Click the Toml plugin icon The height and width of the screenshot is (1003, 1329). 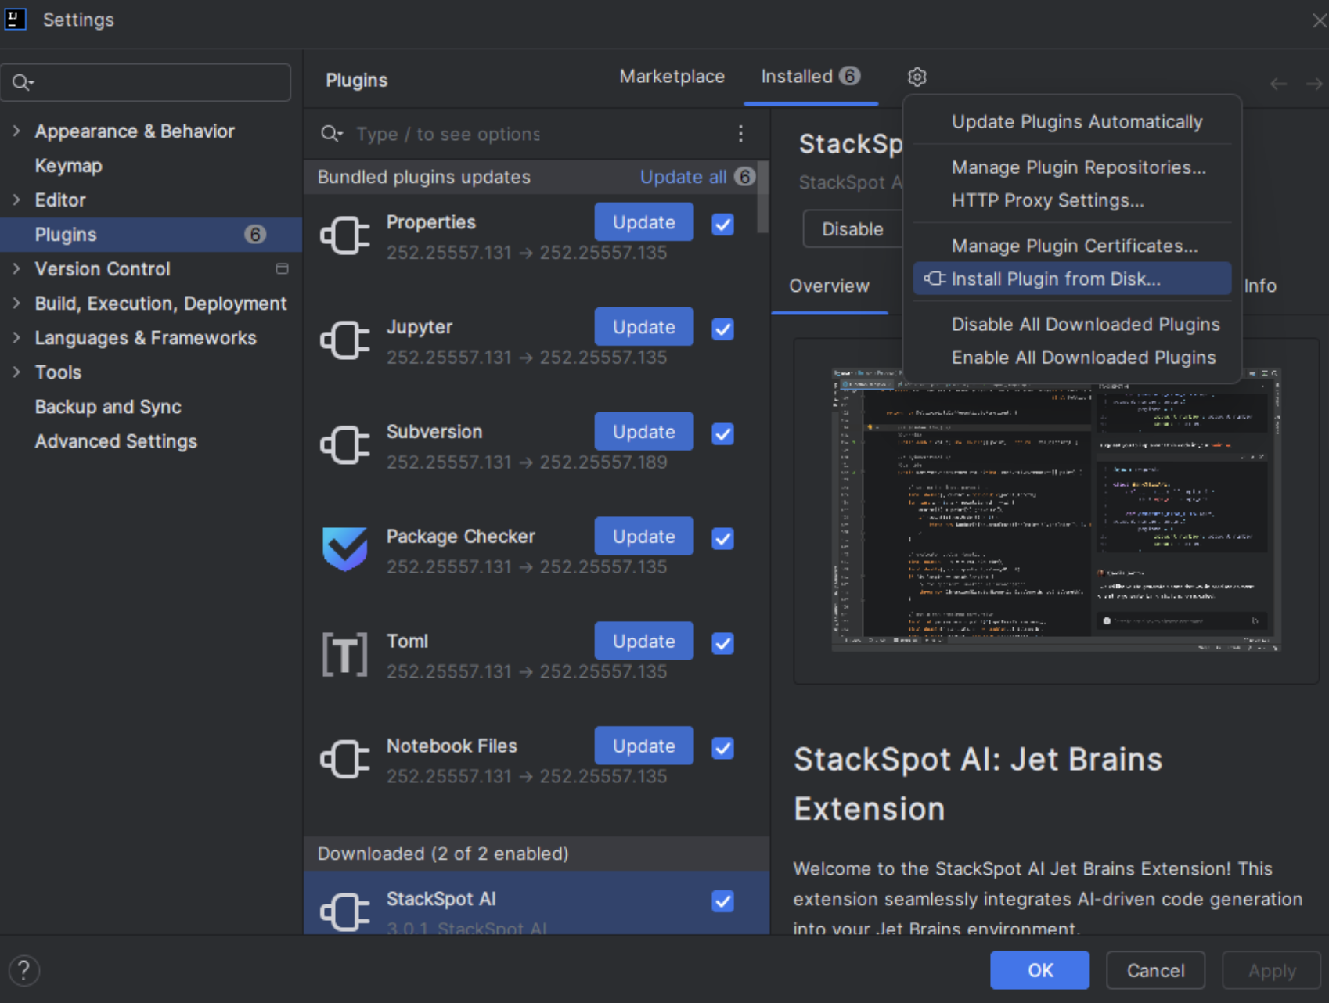tap(344, 654)
